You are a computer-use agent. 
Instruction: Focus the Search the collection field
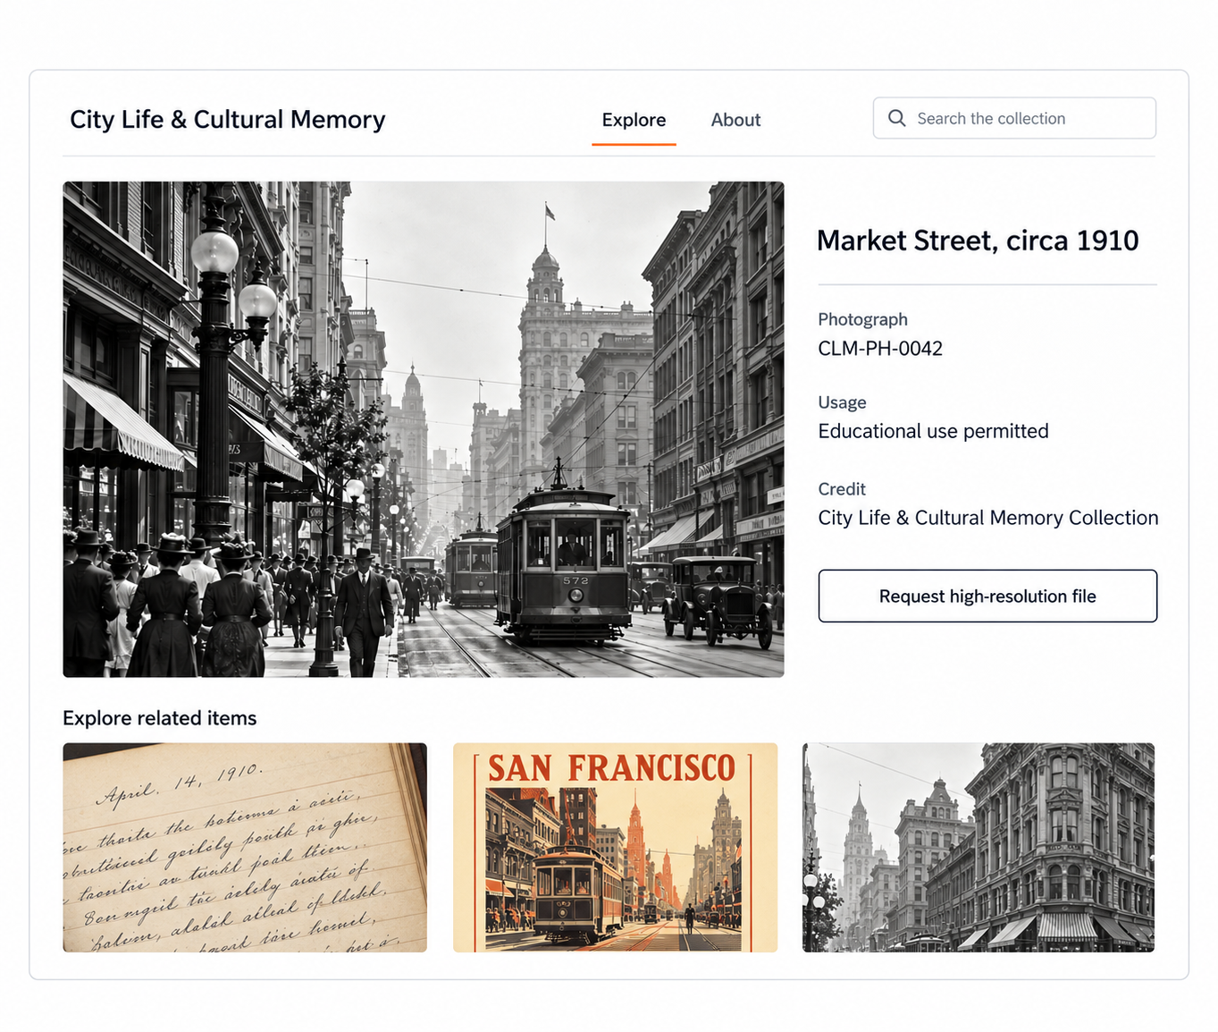coord(1014,118)
